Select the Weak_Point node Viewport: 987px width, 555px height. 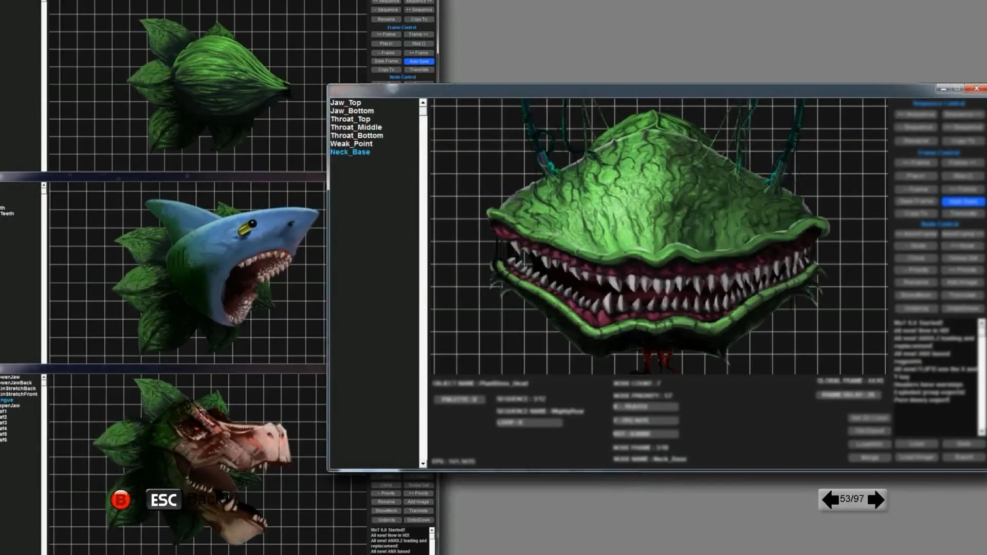(x=351, y=144)
